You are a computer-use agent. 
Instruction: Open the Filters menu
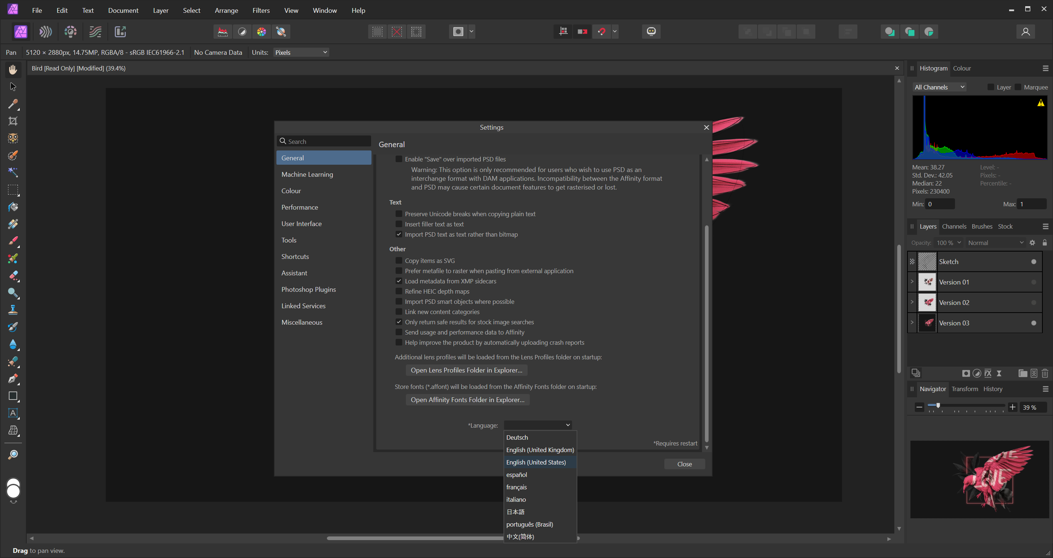(261, 10)
